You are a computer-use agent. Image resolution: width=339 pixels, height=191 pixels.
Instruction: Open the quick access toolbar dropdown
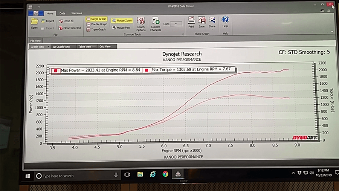38,7
